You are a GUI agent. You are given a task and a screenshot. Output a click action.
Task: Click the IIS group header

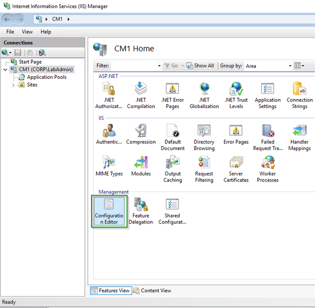click(101, 118)
